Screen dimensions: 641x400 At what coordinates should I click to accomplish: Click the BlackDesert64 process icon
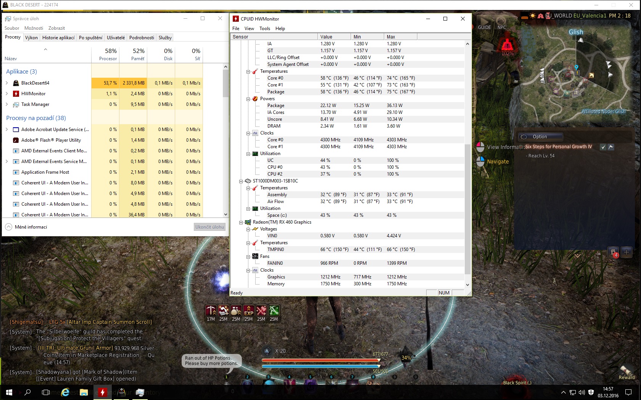tap(16, 83)
